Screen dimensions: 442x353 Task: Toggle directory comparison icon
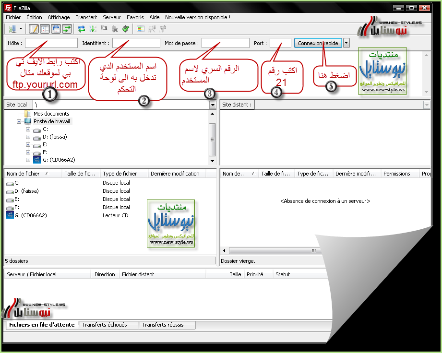tap(152, 29)
